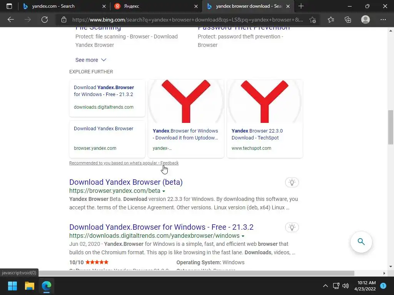Click the Microsoft Edge taskbar icon
394x295 pixels.
pos(47,286)
